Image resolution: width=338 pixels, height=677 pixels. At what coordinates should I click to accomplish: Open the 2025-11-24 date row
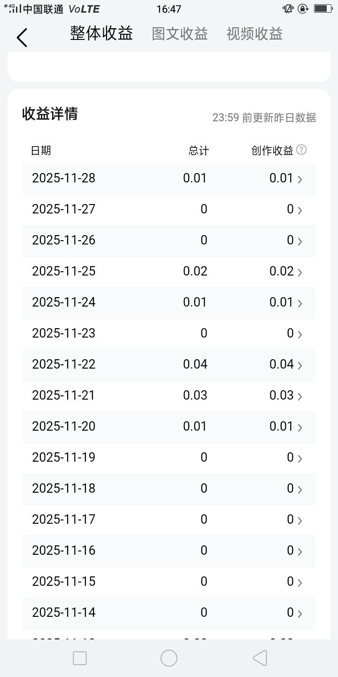coord(64,302)
